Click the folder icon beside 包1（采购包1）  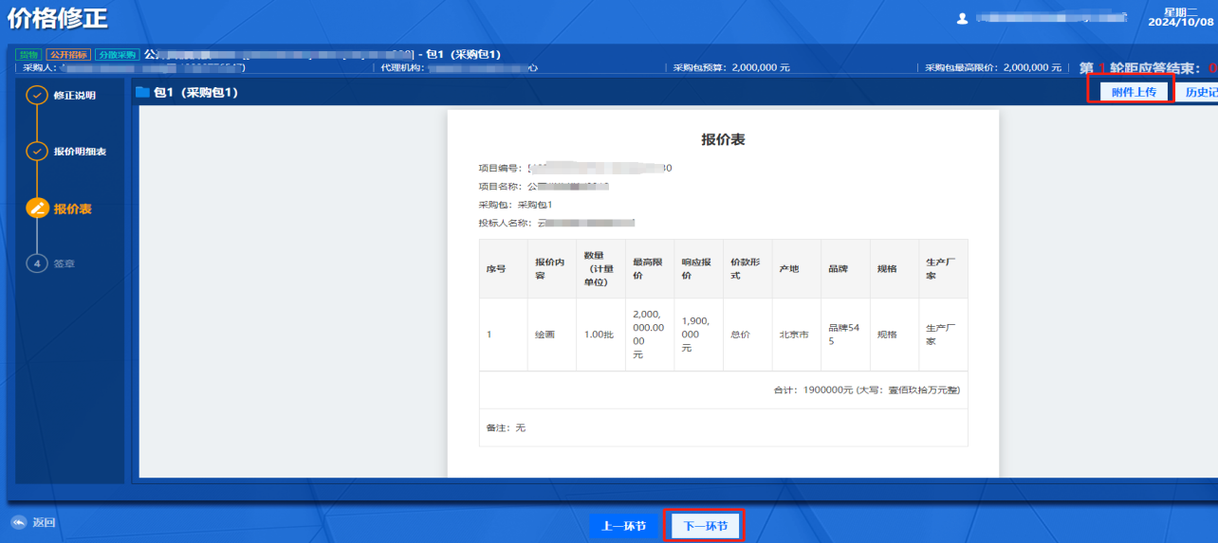[x=143, y=93]
